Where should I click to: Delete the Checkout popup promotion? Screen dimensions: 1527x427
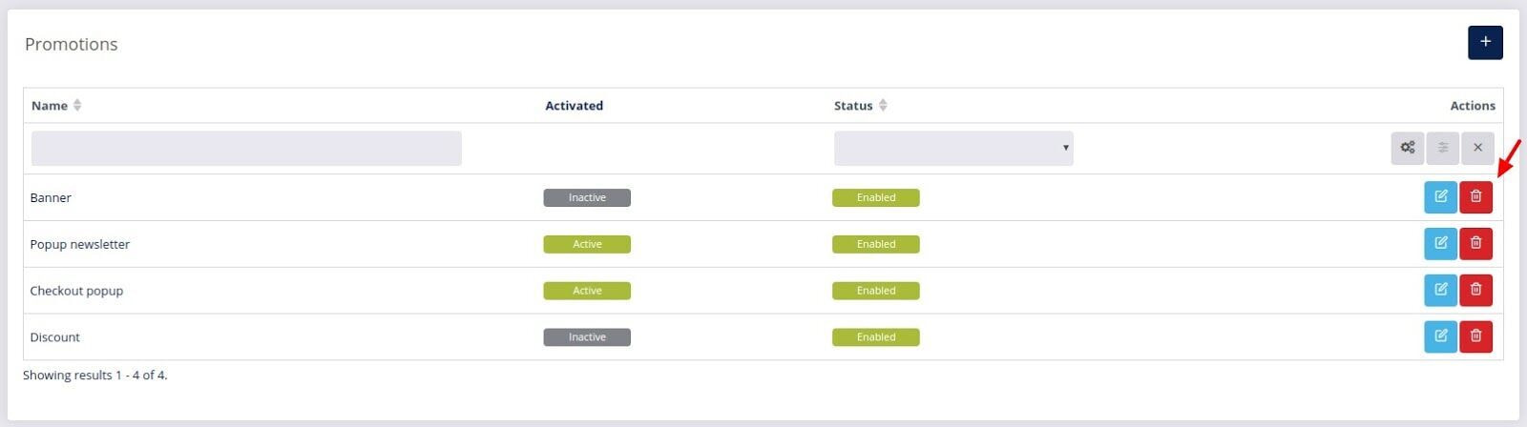(x=1475, y=291)
